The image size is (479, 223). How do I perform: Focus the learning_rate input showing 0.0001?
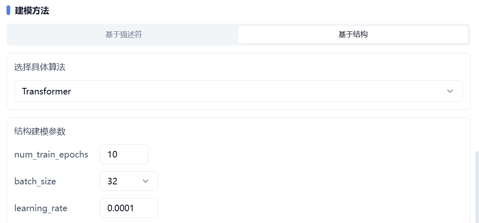point(128,208)
